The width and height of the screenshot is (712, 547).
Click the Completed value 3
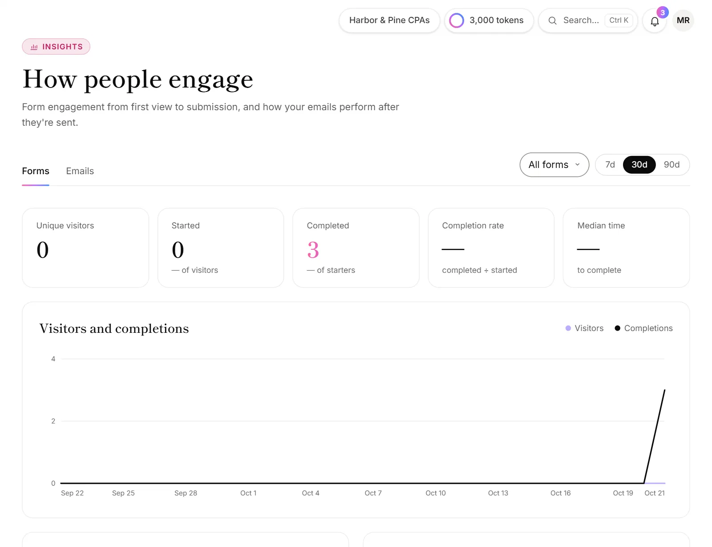tap(313, 250)
